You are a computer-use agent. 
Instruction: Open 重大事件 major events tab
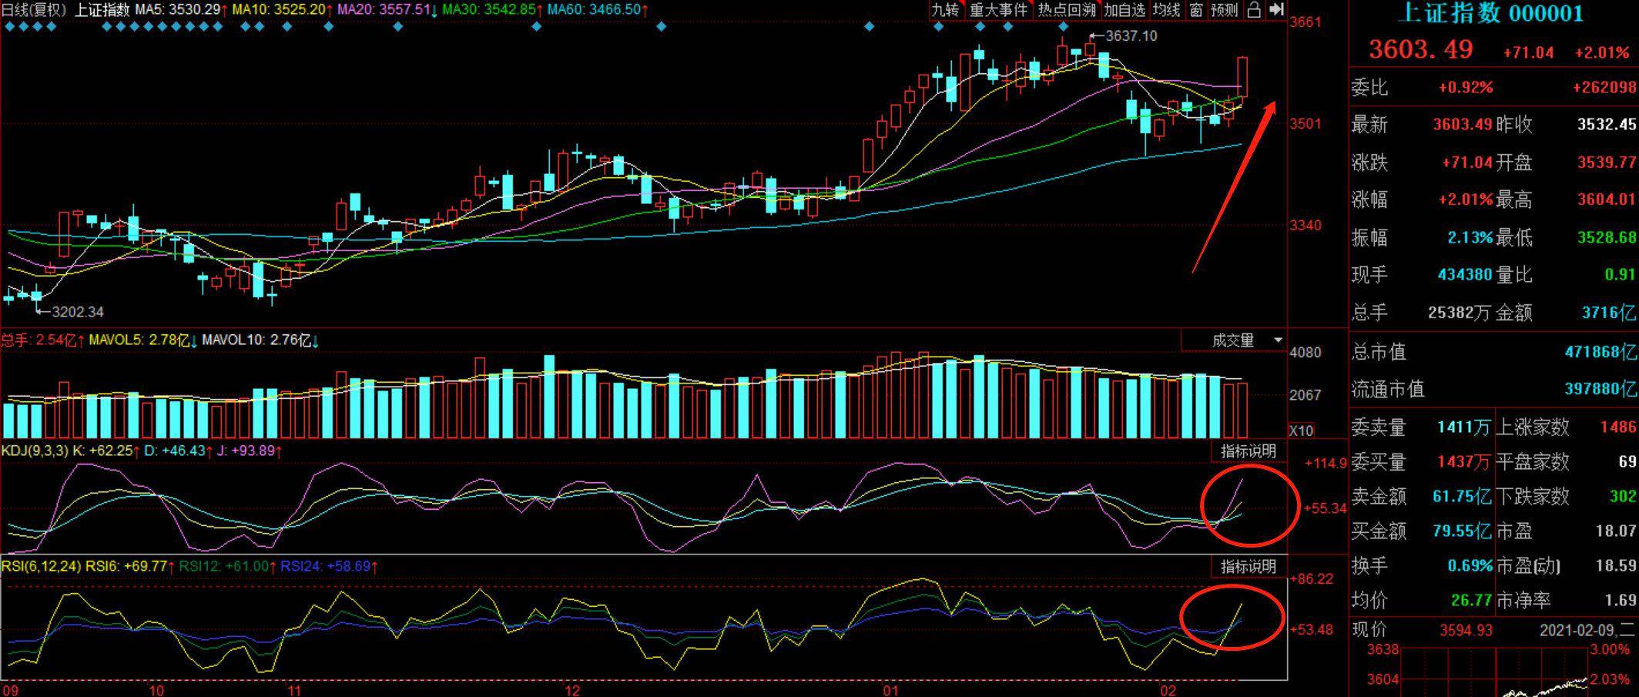coord(998,9)
